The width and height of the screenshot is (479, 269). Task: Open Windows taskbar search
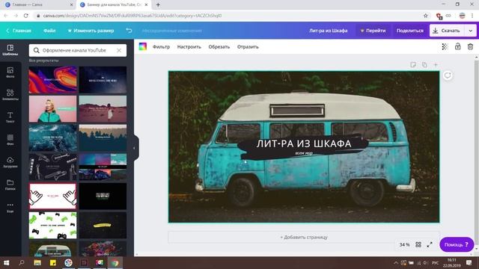point(22,262)
